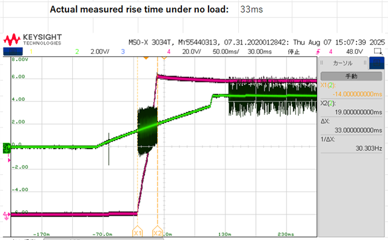This screenshot has width=388, height=240.
Task: Select the green channel 2 indicator
Action: [x=77, y=51]
